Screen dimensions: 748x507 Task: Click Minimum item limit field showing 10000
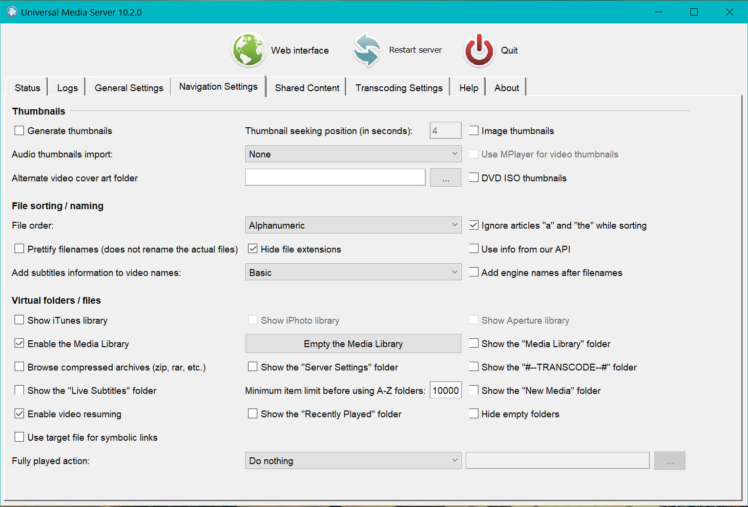tap(446, 390)
